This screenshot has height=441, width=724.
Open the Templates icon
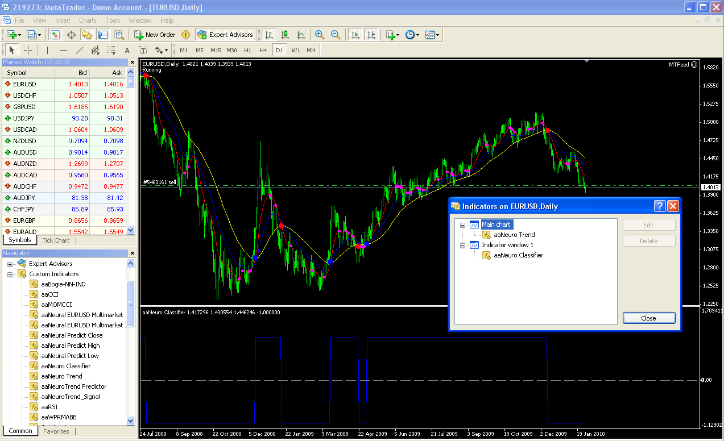(x=430, y=35)
